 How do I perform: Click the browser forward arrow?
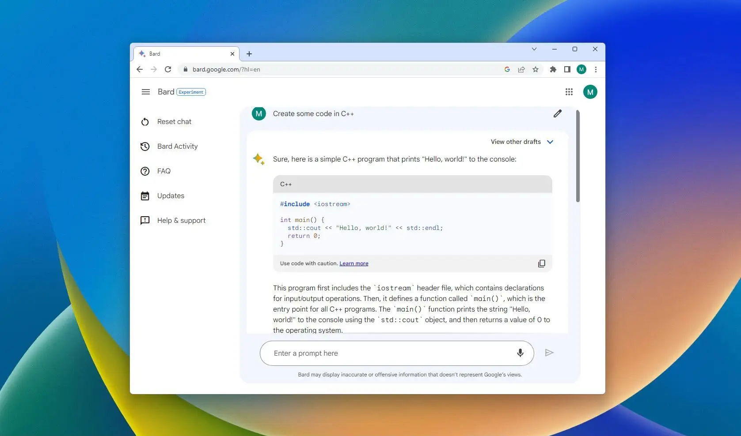click(x=154, y=69)
